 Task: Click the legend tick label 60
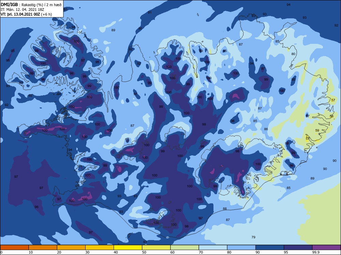[x=173, y=252]
